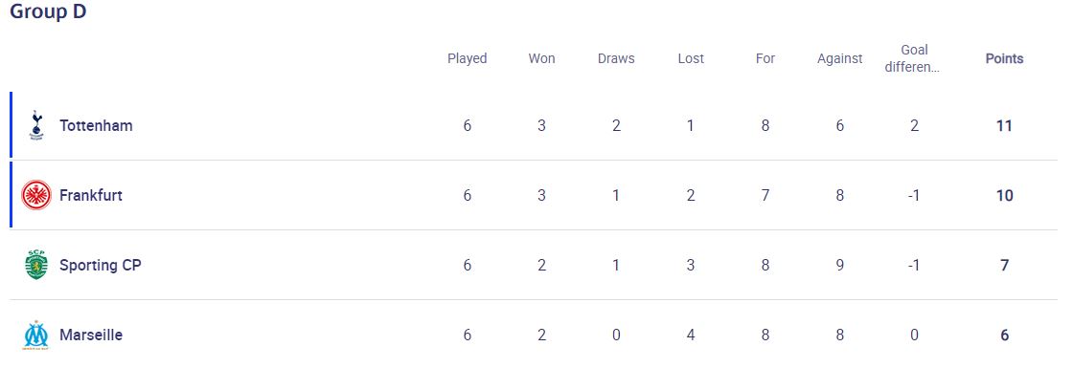
Task: Open the Tottenham team link
Action: point(96,125)
